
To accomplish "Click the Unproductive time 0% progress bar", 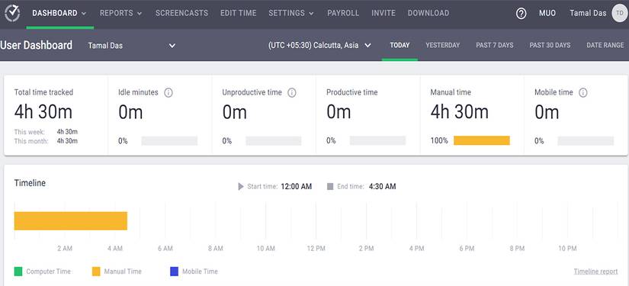I will 274,141.
